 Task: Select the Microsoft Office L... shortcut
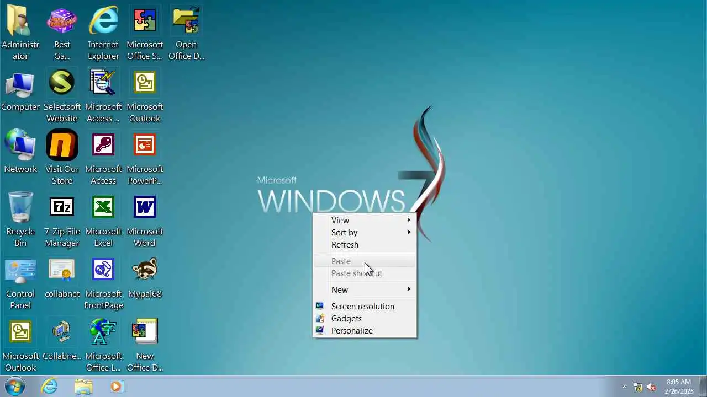click(103, 345)
